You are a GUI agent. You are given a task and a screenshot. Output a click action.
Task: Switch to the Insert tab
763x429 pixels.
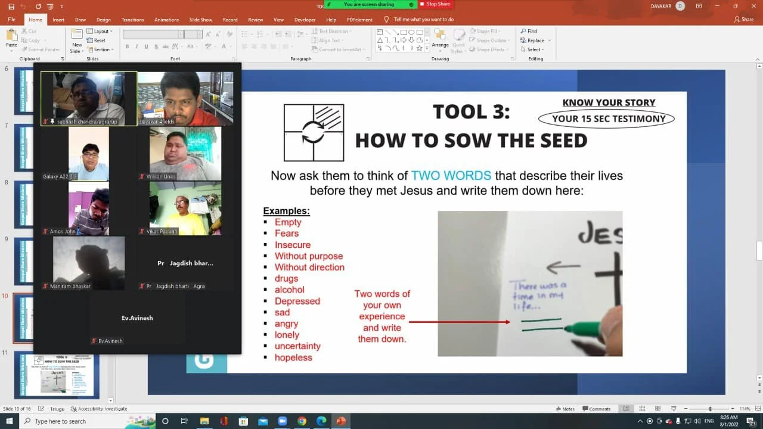[x=58, y=20]
